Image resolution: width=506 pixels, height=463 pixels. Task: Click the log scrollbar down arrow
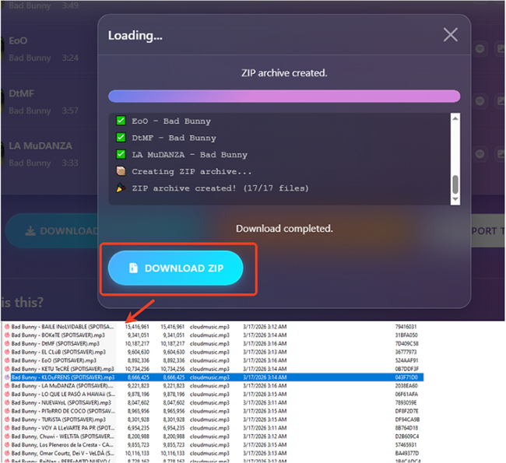pos(455,199)
